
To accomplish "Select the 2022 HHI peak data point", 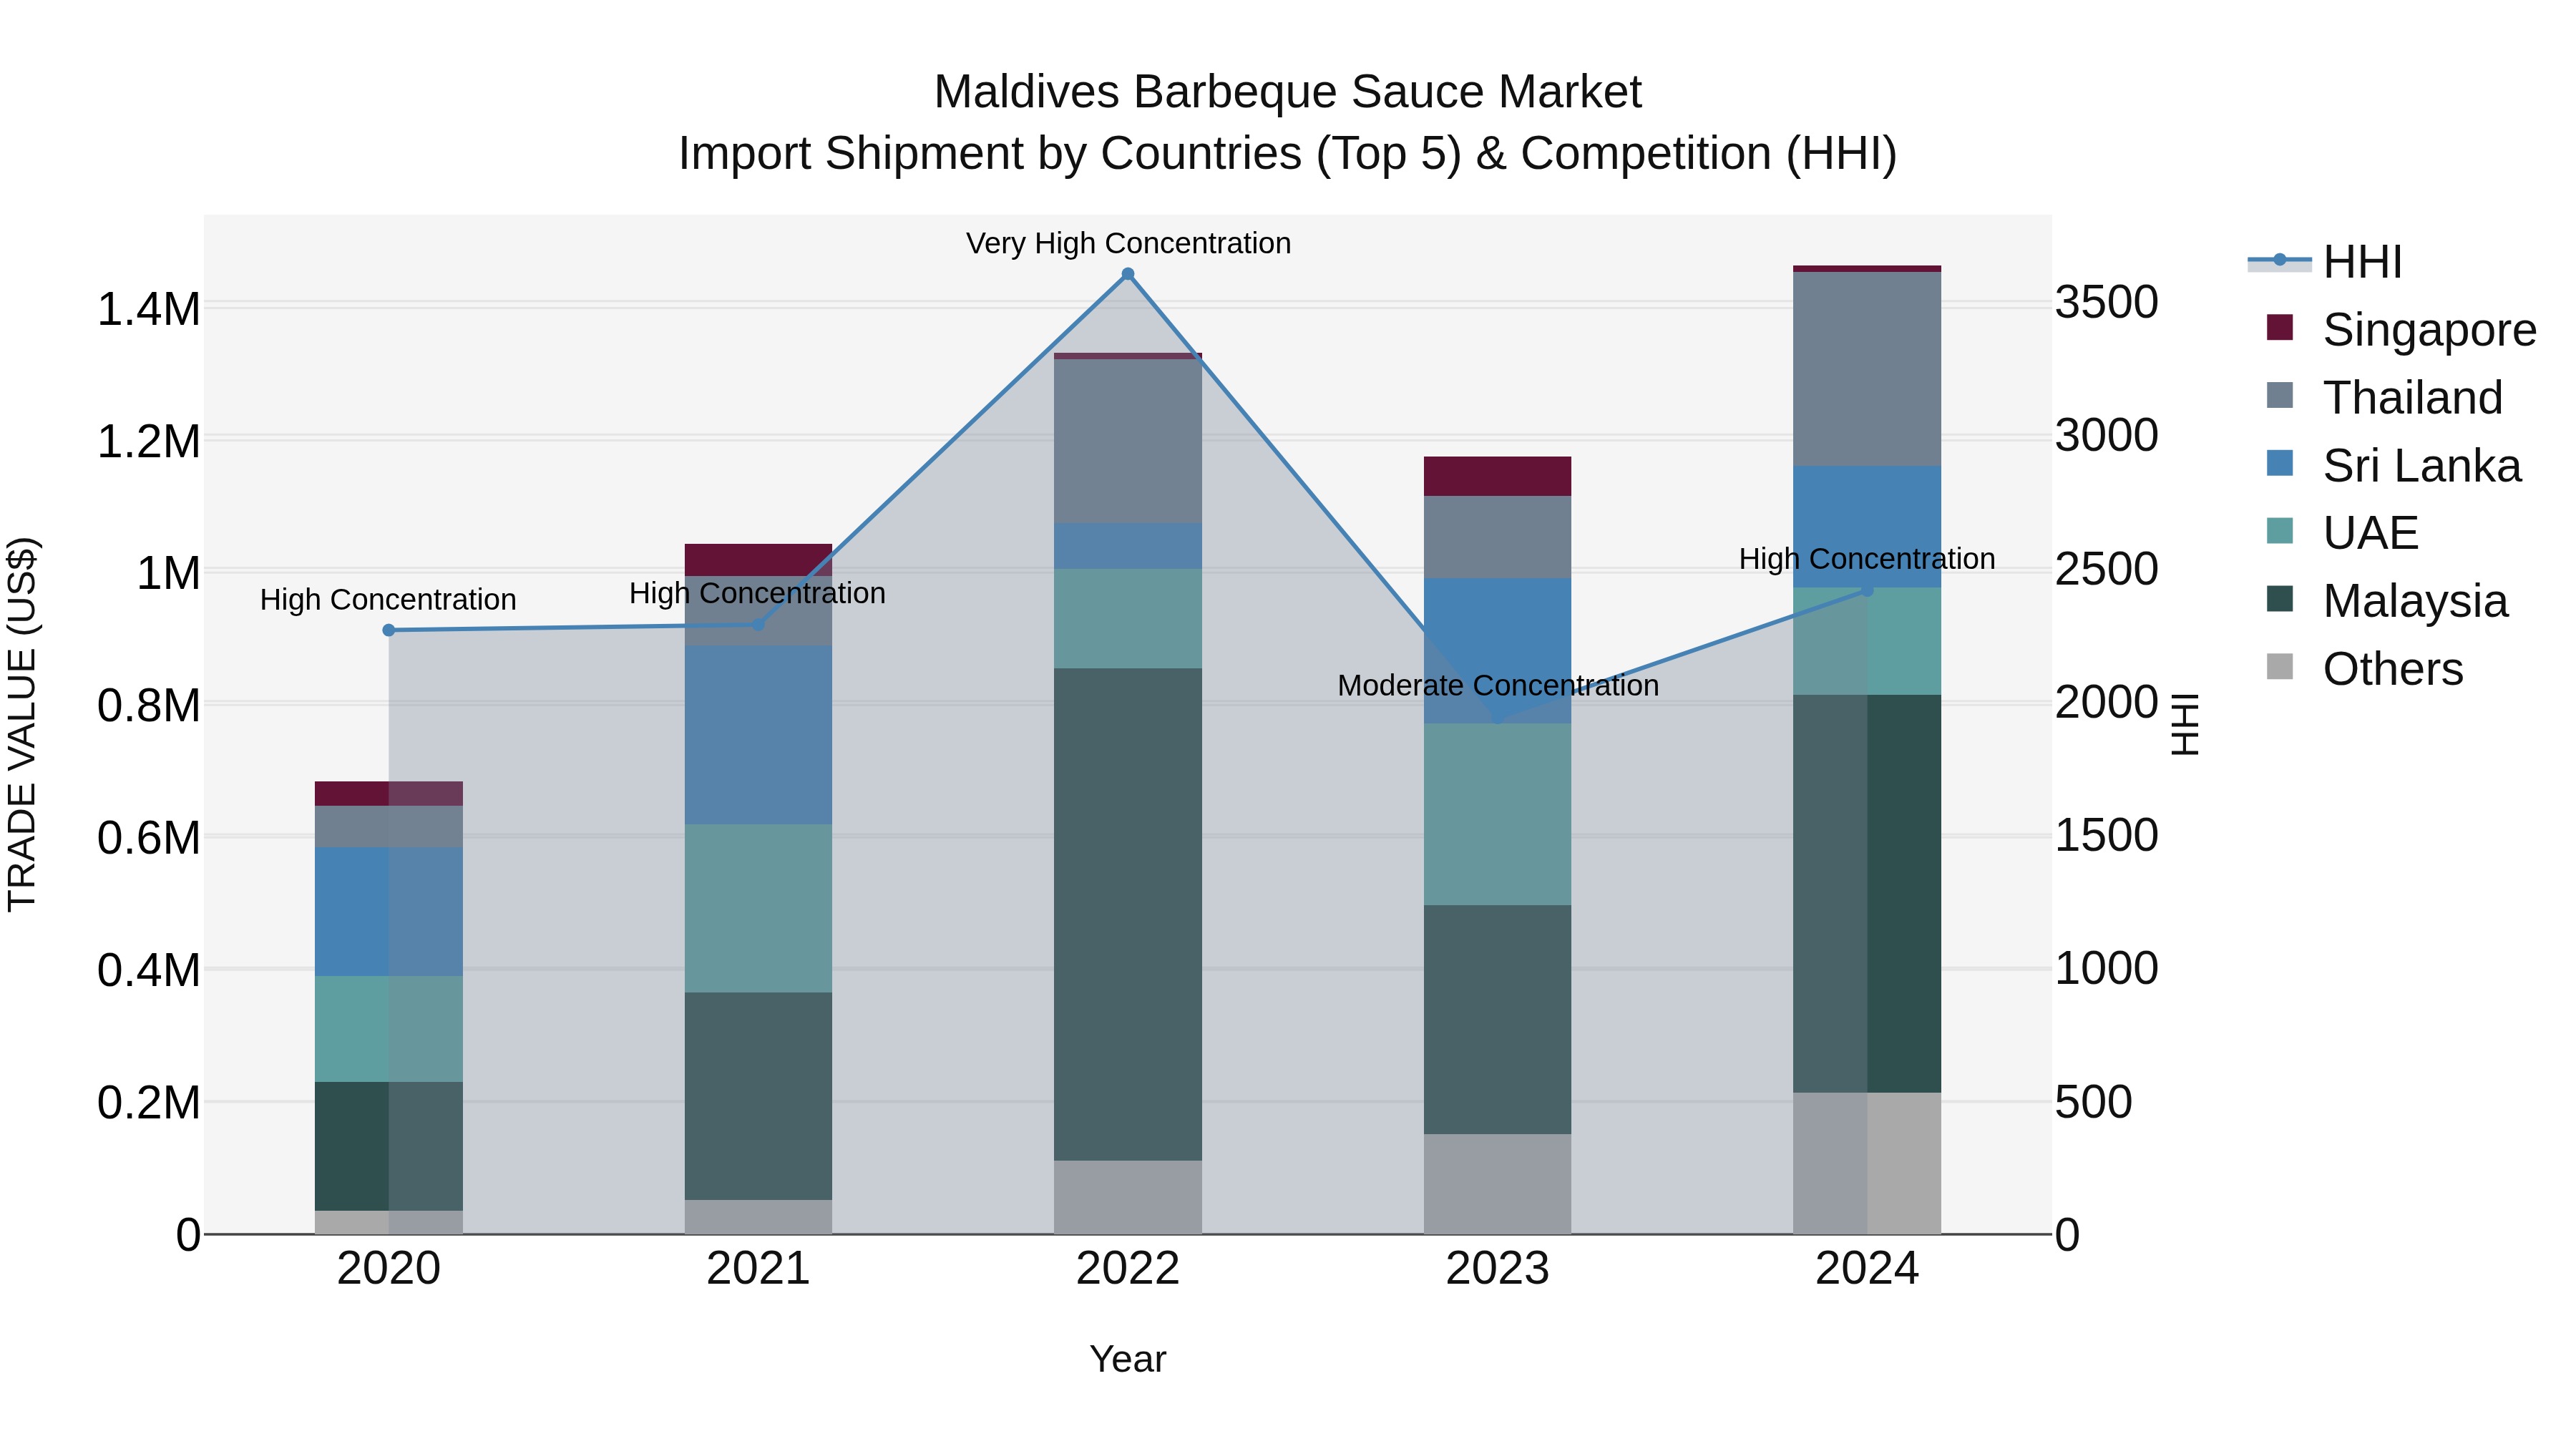I will [x=1128, y=274].
